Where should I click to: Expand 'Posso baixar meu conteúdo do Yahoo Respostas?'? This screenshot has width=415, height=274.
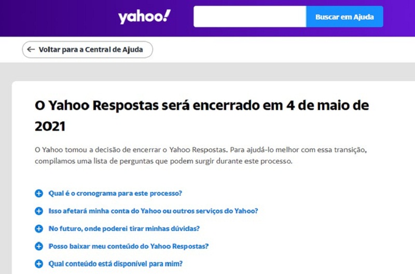click(128, 246)
